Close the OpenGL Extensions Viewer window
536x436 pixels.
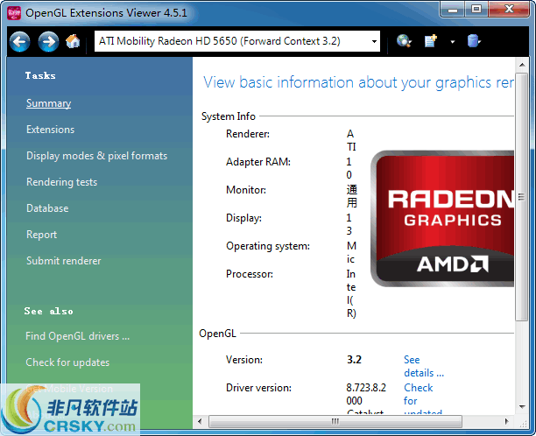tap(509, 10)
